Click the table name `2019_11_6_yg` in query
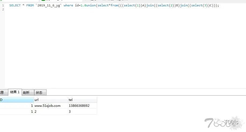 pyautogui.click(x=49, y=6)
